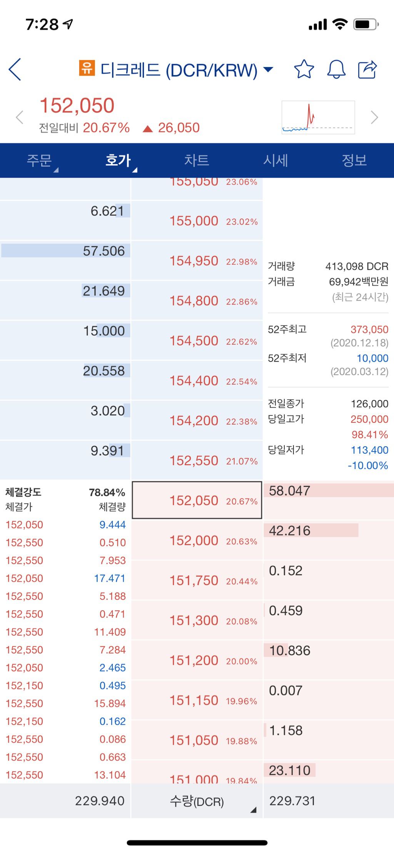Open price alerts with the bell icon
Image resolution: width=394 pixels, height=854 pixels.
click(x=336, y=70)
